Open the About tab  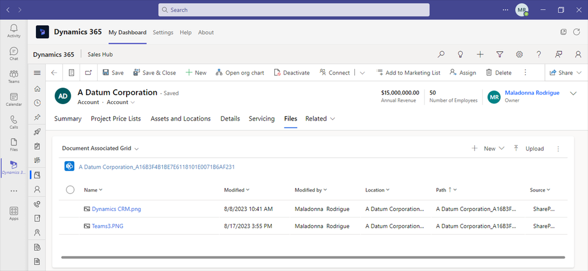click(x=206, y=32)
